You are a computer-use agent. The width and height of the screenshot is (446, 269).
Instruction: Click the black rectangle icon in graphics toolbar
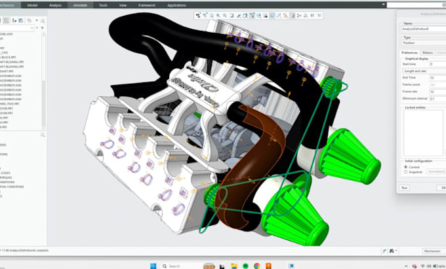click(265, 16)
